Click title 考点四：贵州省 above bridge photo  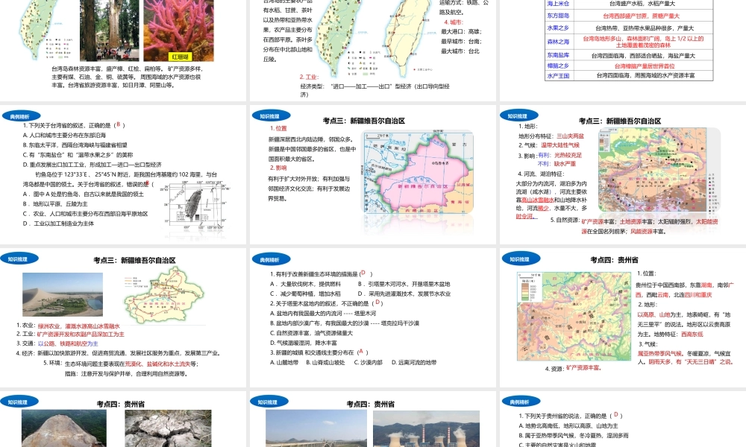click(x=371, y=405)
